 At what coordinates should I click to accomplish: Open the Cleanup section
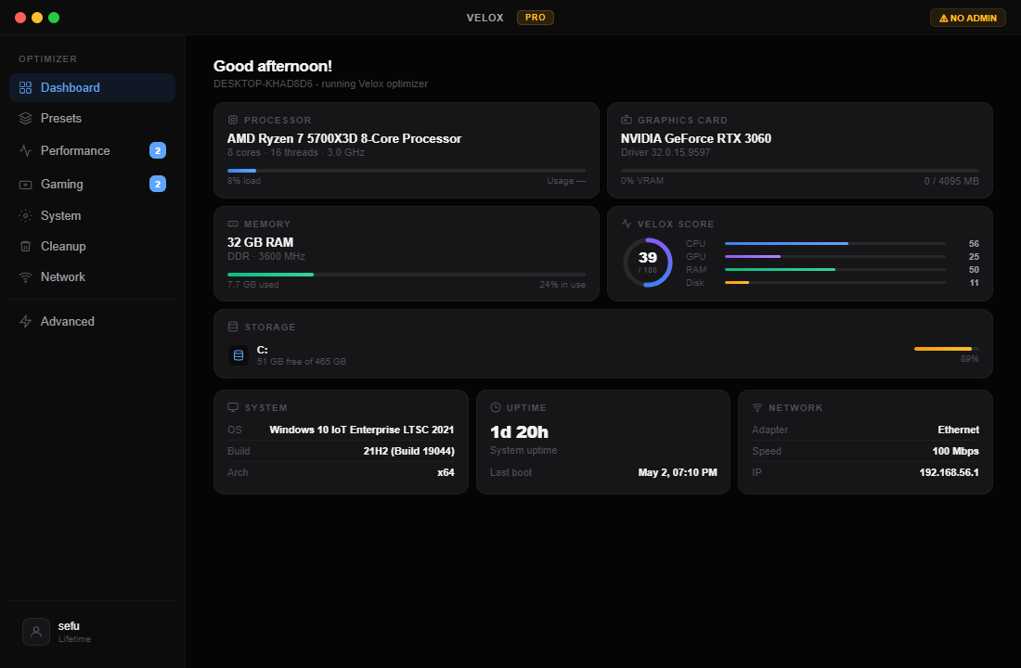93,246
